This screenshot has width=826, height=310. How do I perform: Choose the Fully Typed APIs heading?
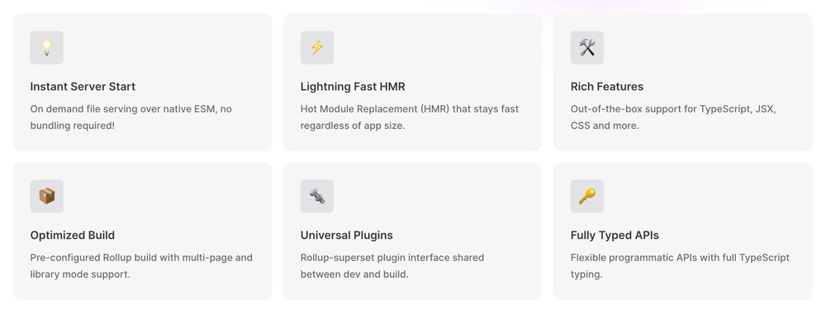615,235
